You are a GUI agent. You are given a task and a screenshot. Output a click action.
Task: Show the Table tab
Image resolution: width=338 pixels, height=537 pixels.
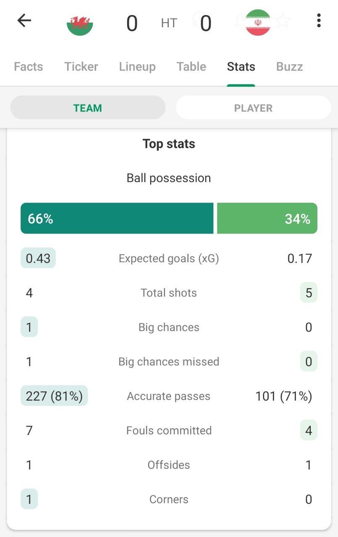191,67
